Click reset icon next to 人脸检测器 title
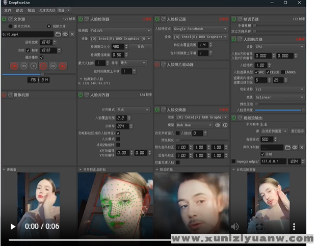 87,19
